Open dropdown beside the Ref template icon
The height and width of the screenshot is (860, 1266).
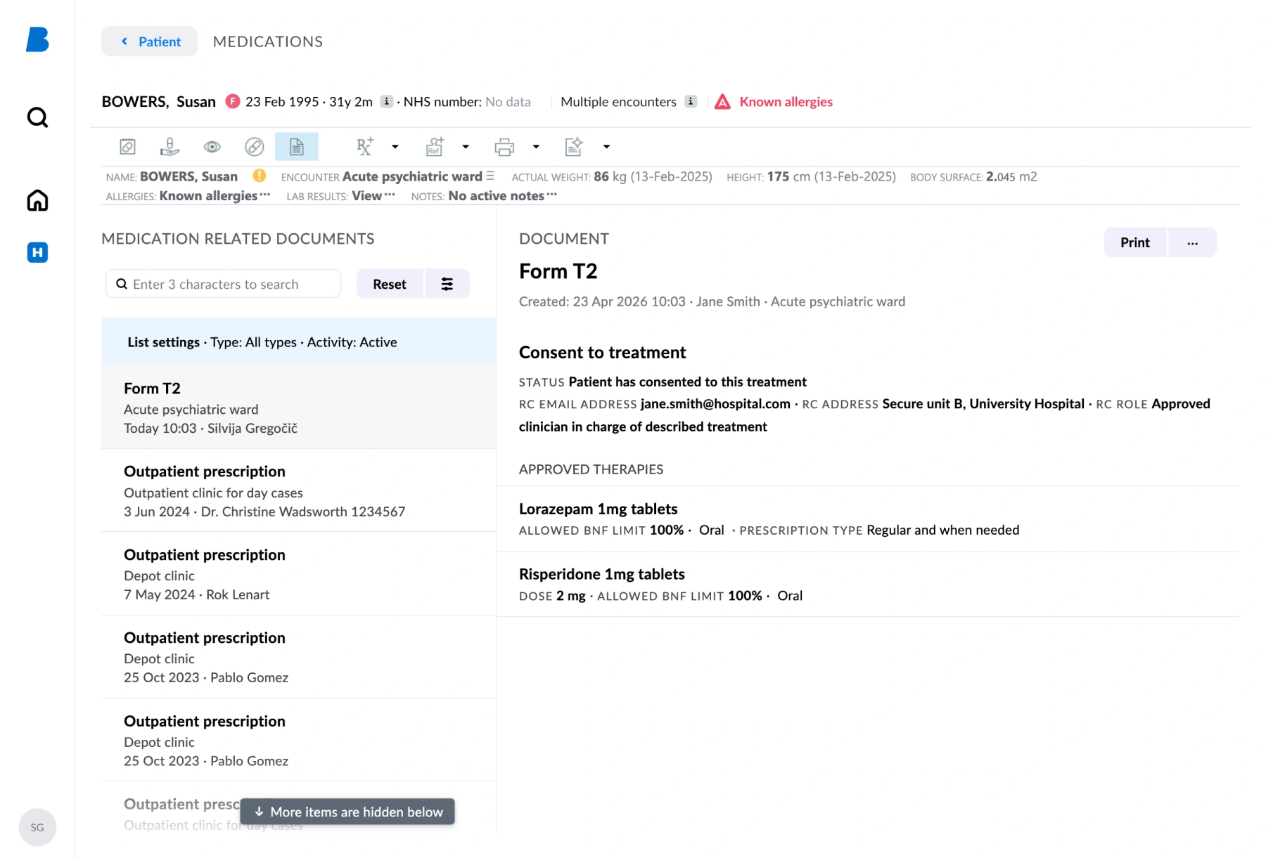pos(466,147)
